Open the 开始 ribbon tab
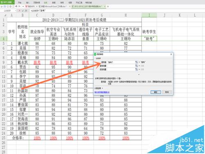The image size is (205, 154). tap(20, 2)
